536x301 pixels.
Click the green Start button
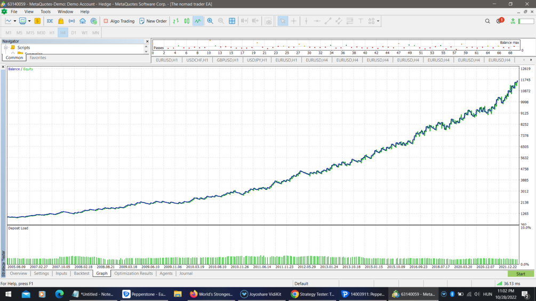[521, 274]
